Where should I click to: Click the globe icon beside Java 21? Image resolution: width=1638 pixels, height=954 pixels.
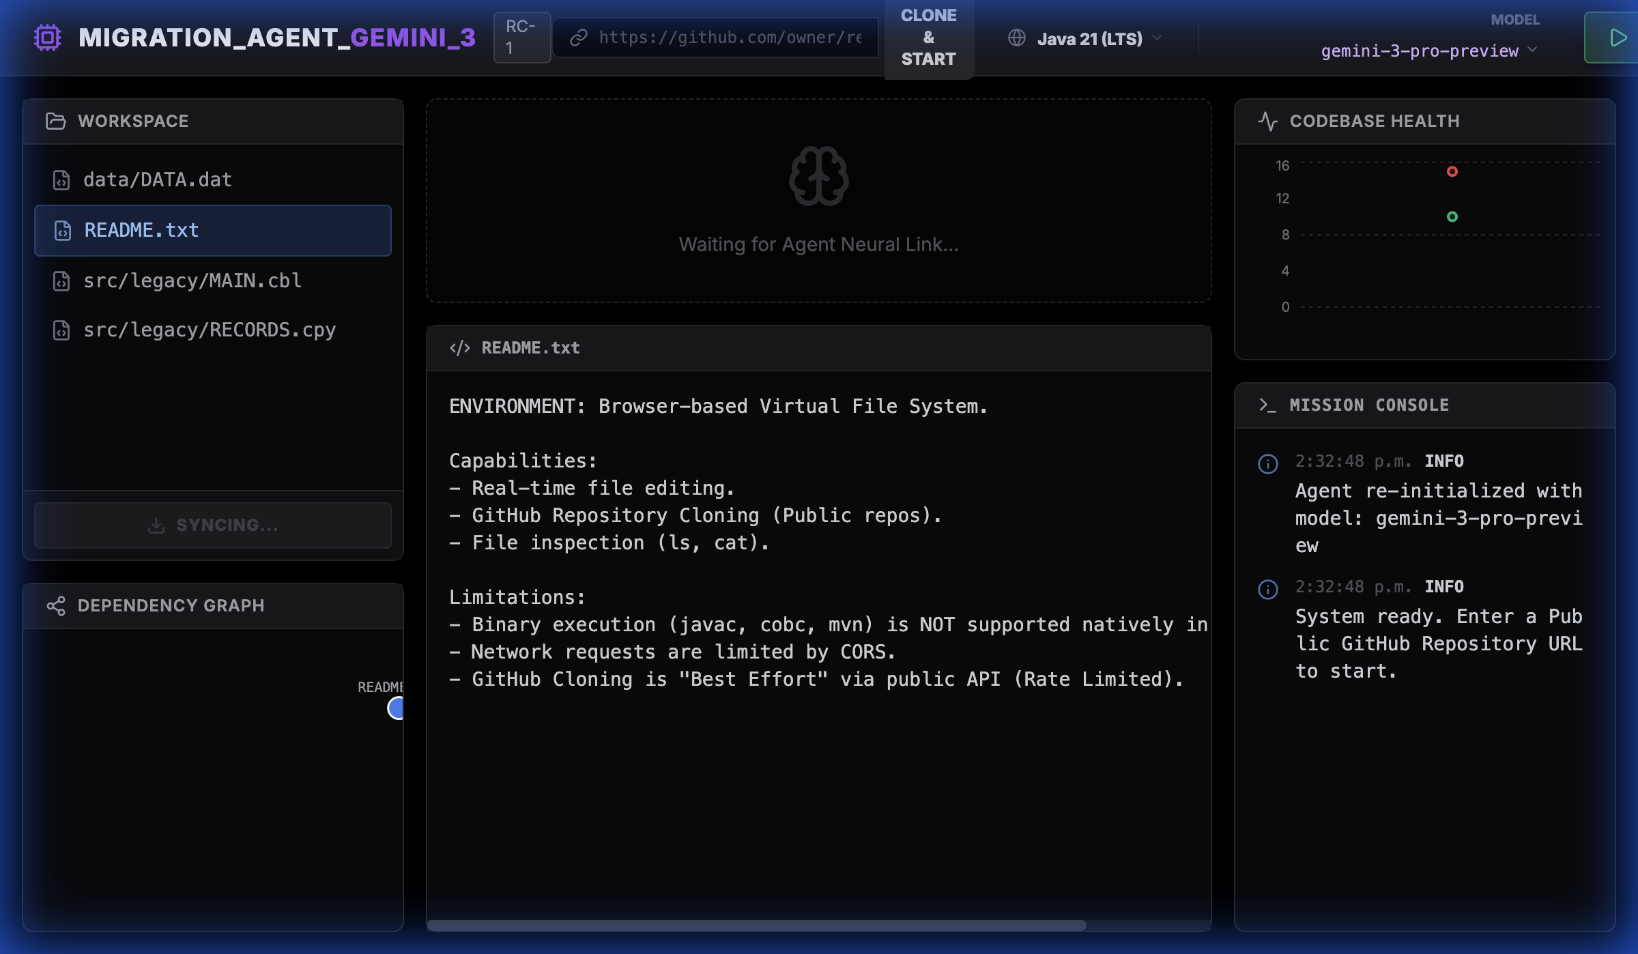(x=1016, y=38)
